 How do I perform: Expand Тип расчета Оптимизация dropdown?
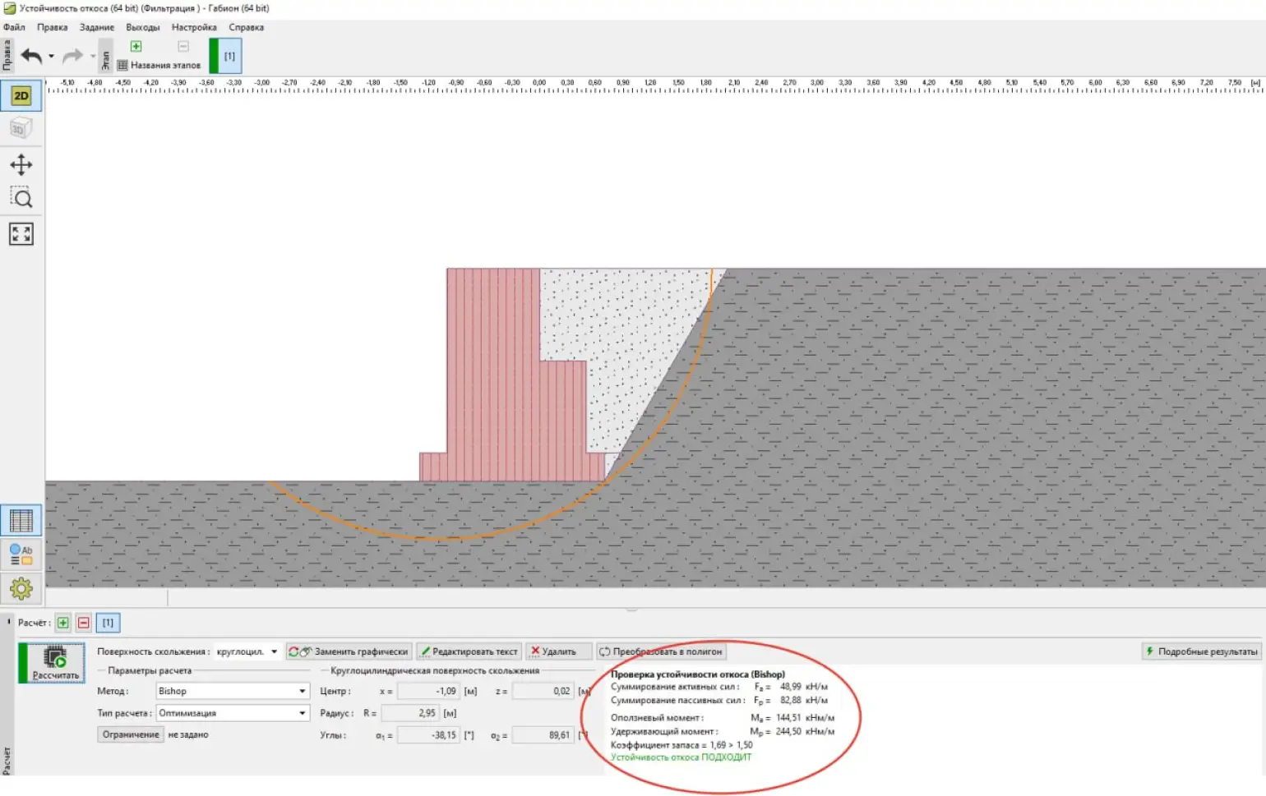click(233, 713)
